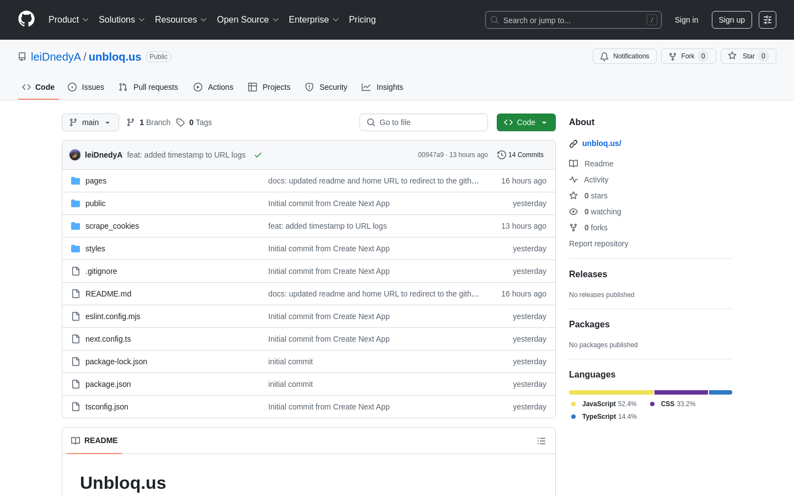Viewport: 794px width, 496px height.
Task: Open the public folder
Action: 95,203
